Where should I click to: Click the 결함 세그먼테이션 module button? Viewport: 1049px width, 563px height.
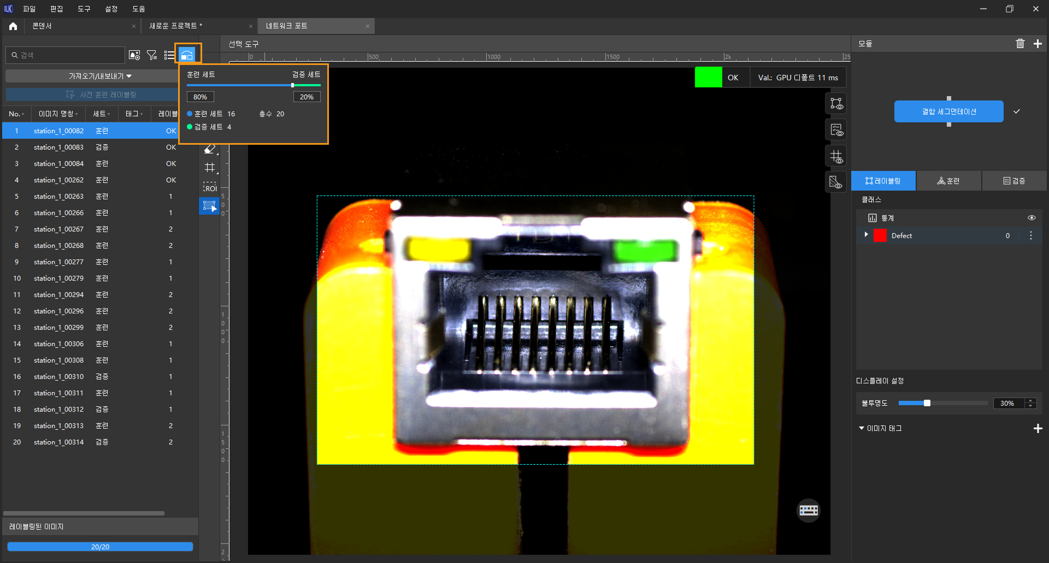pos(948,111)
